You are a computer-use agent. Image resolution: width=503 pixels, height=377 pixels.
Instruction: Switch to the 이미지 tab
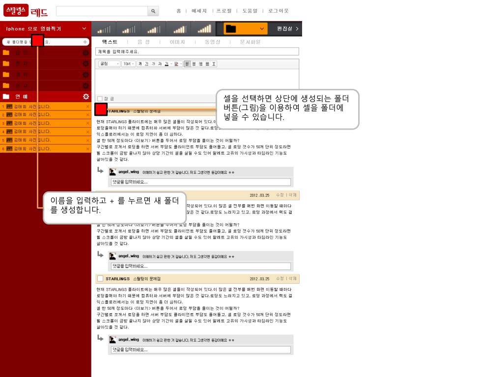point(177,42)
